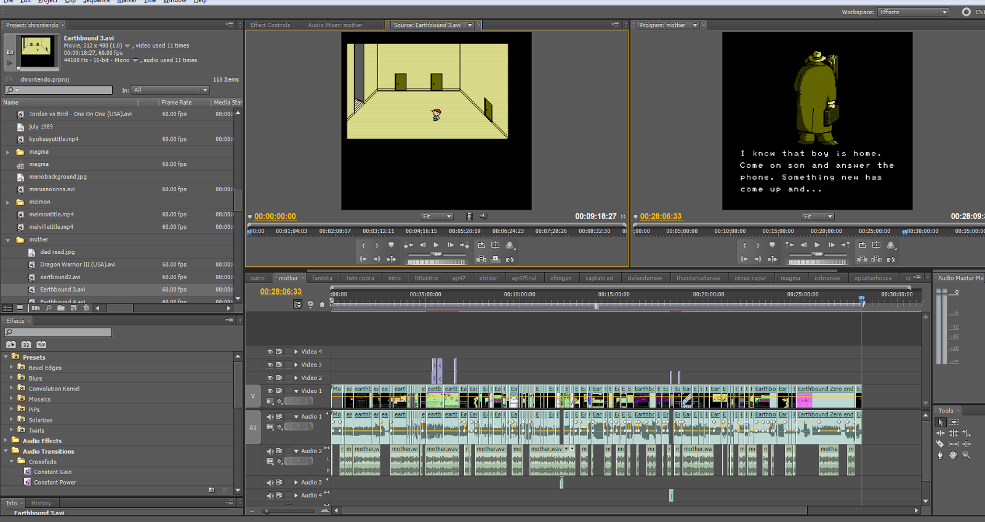Click Overwrite button in Source monitor
The image size is (985, 522).
pos(496,259)
